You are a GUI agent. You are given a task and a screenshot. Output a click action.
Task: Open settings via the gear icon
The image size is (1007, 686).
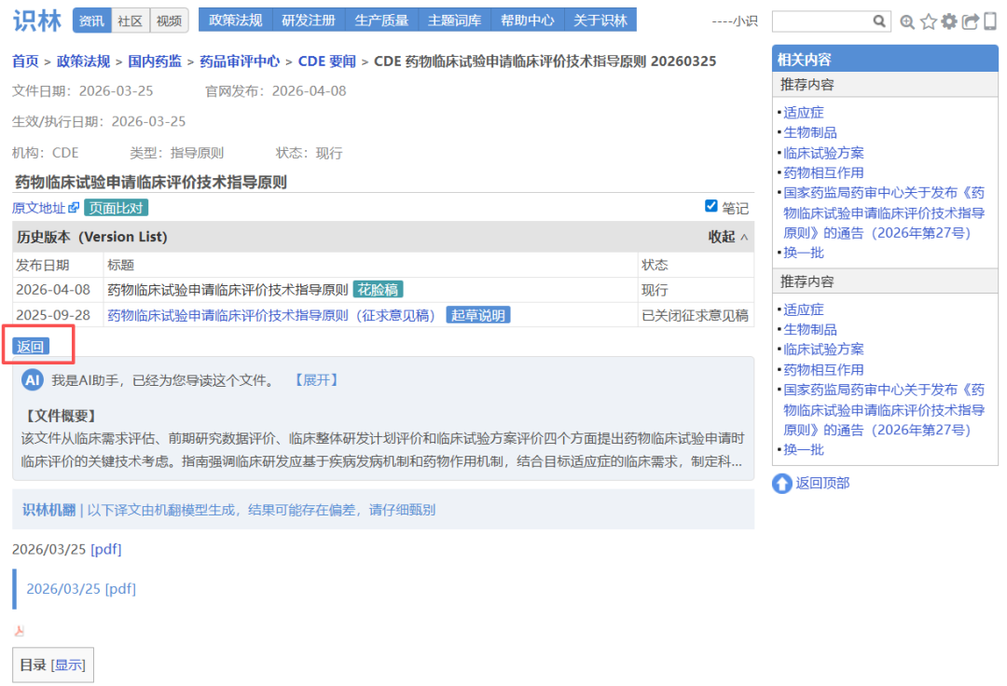(x=949, y=21)
